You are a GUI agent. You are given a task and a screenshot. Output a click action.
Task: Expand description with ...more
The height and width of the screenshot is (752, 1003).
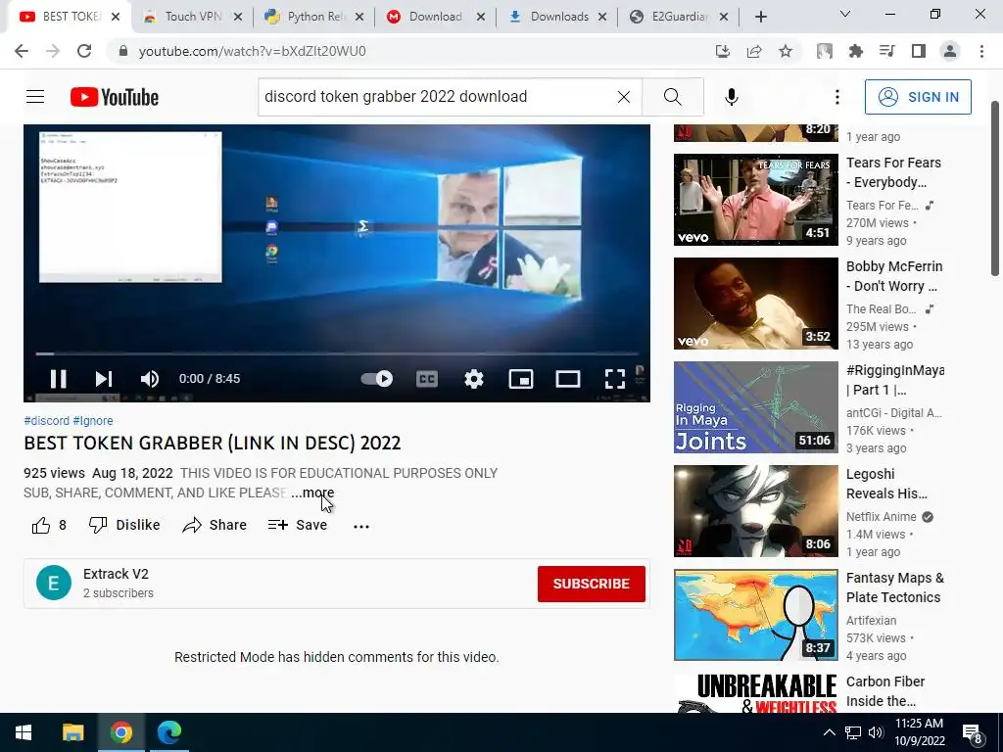[x=312, y=493]
